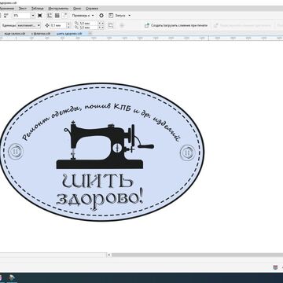Select the right button graphic on the label
Screen dimensions: 283x283
(188, 152)
